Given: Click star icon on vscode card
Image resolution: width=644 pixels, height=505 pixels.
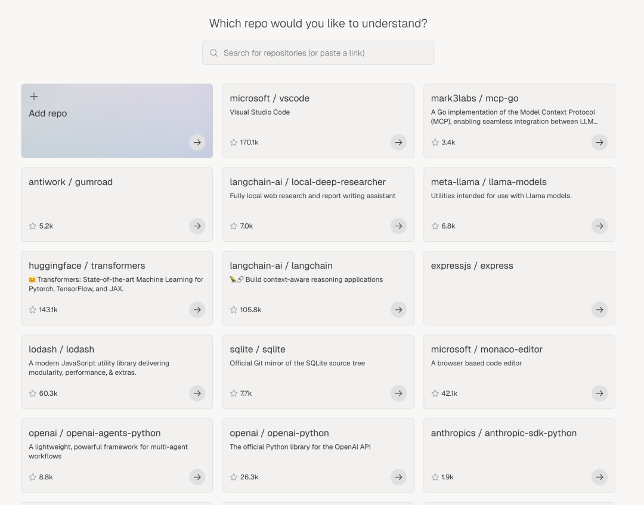Looking at the screenshot, I should [234, 142].
